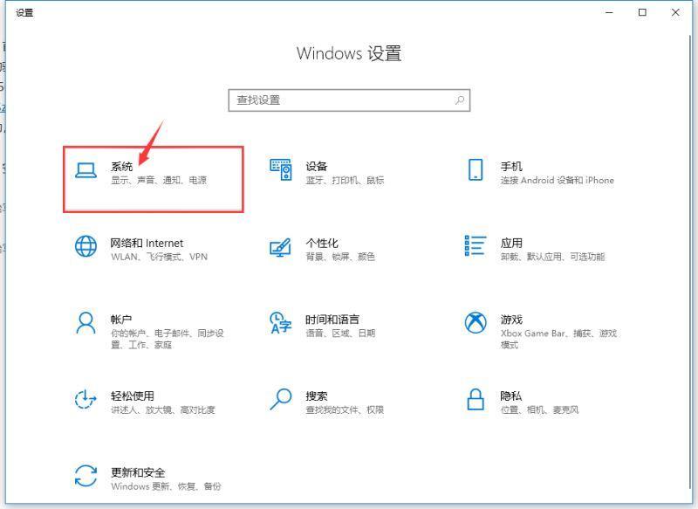This screenshot has height=509, width=698.
Task: Click the 应用 list icon
Action: (476, 246)
